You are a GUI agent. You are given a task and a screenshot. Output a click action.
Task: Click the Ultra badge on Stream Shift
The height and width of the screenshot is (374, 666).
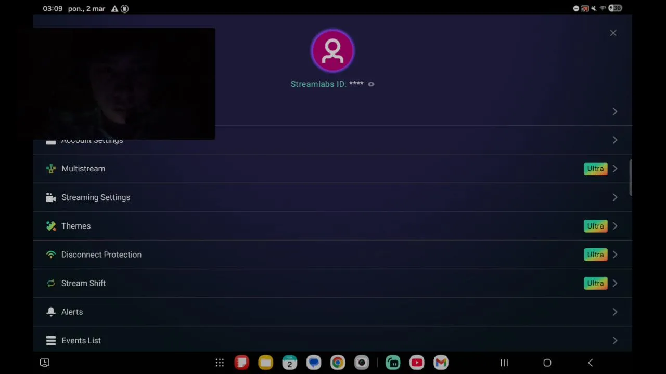(x=595, y=283)
